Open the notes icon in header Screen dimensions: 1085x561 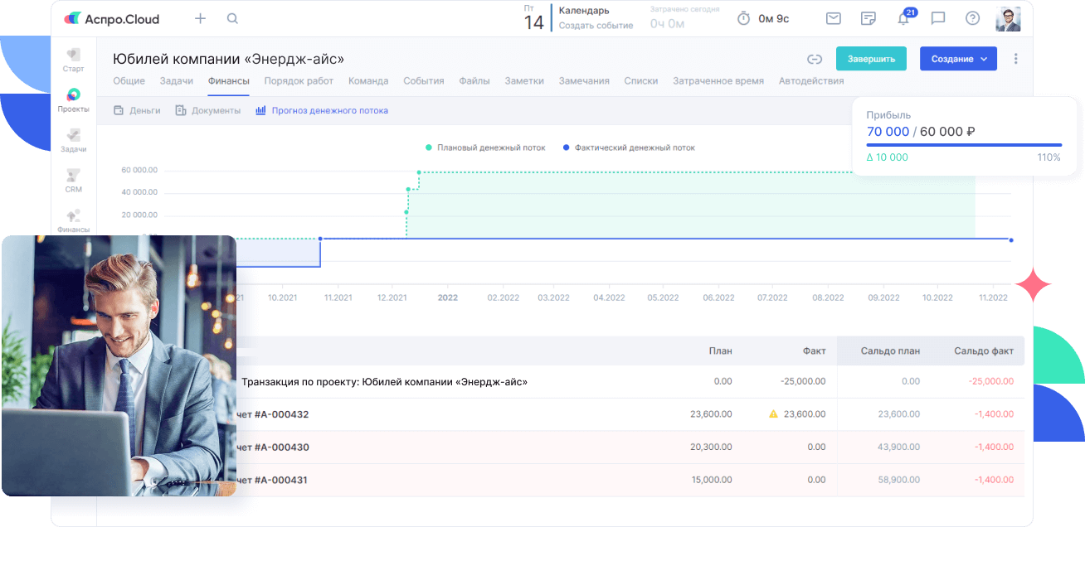click(868, 18)
